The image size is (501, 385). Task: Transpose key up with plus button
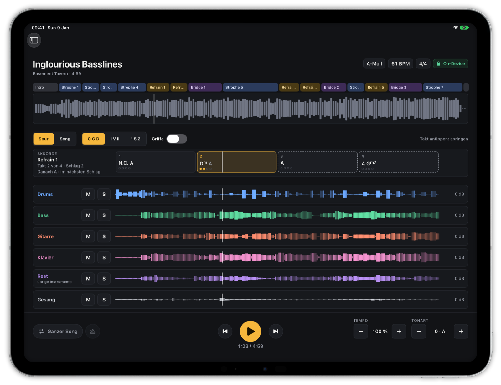(461, 331)
